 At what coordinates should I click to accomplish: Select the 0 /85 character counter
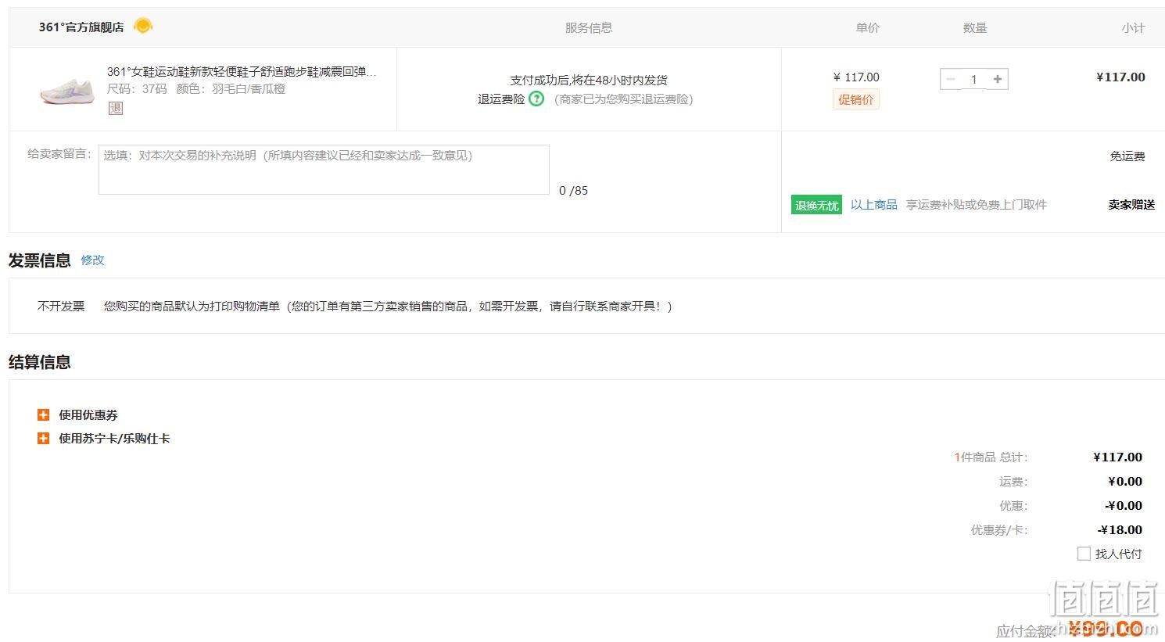pyautogui.click(x=573, y=191)
